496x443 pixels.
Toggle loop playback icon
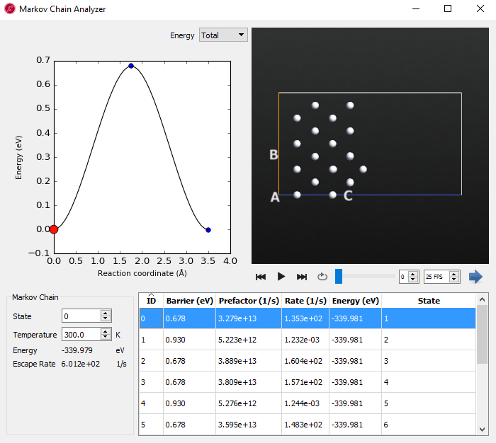tap(322, 277)
